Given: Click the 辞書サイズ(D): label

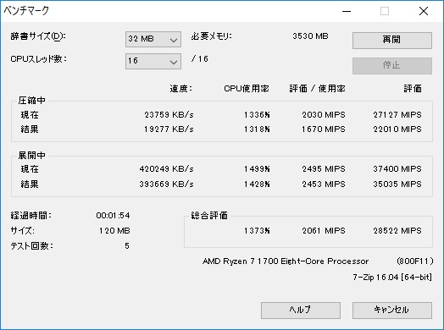Looking at the screenshot, I should [x=38, y=36].
